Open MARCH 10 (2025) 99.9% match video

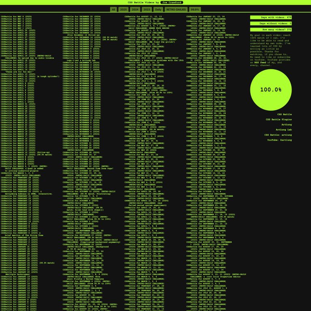tap(26, 155)
